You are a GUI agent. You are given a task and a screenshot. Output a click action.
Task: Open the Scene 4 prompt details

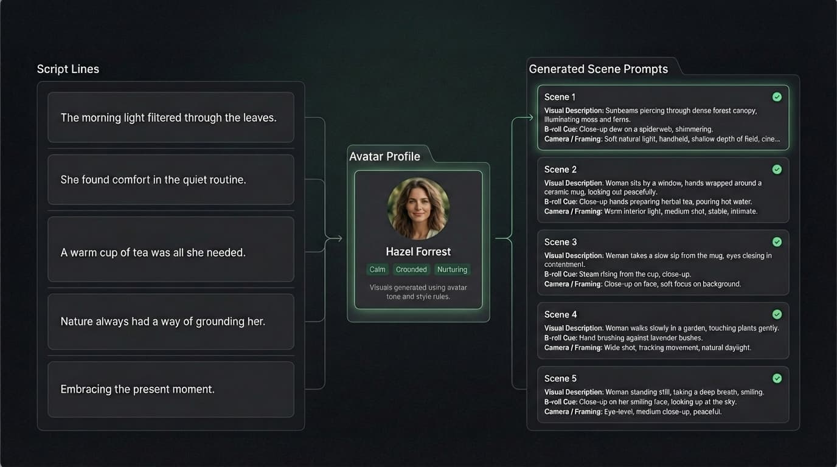[x=663, y=330]
